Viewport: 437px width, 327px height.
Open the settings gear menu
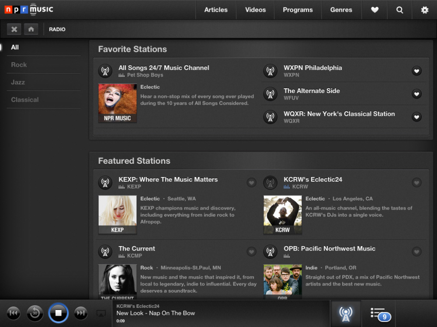click(x=423, y=10)
